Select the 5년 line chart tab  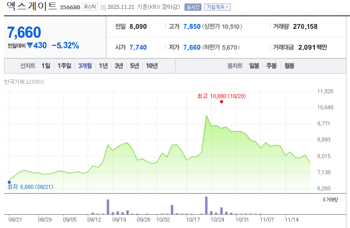coord(134,66)
